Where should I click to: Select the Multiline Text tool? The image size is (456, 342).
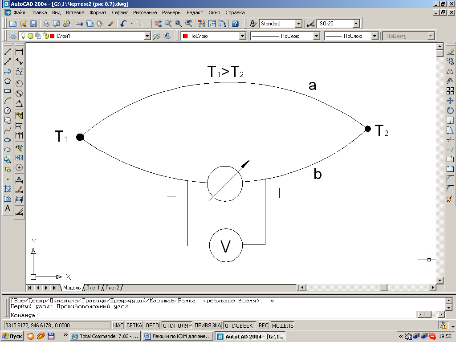8,208
